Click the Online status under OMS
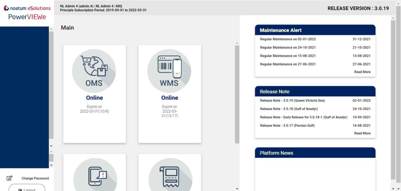The width and height of the screenshot is (401, 191). tap(94, 98)
